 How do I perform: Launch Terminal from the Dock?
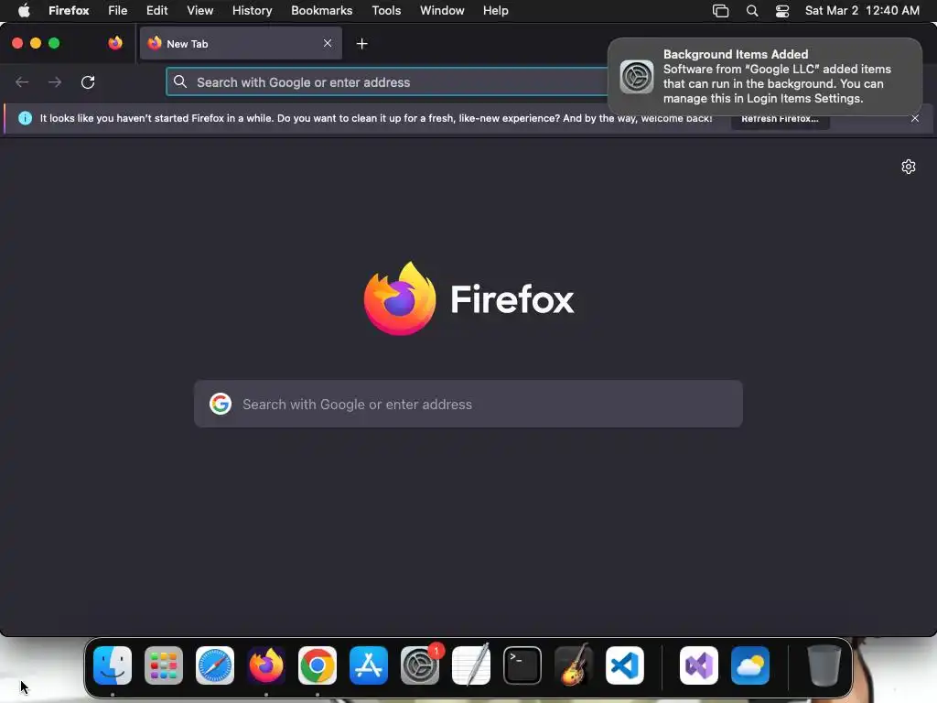click(x=522, y=665)
